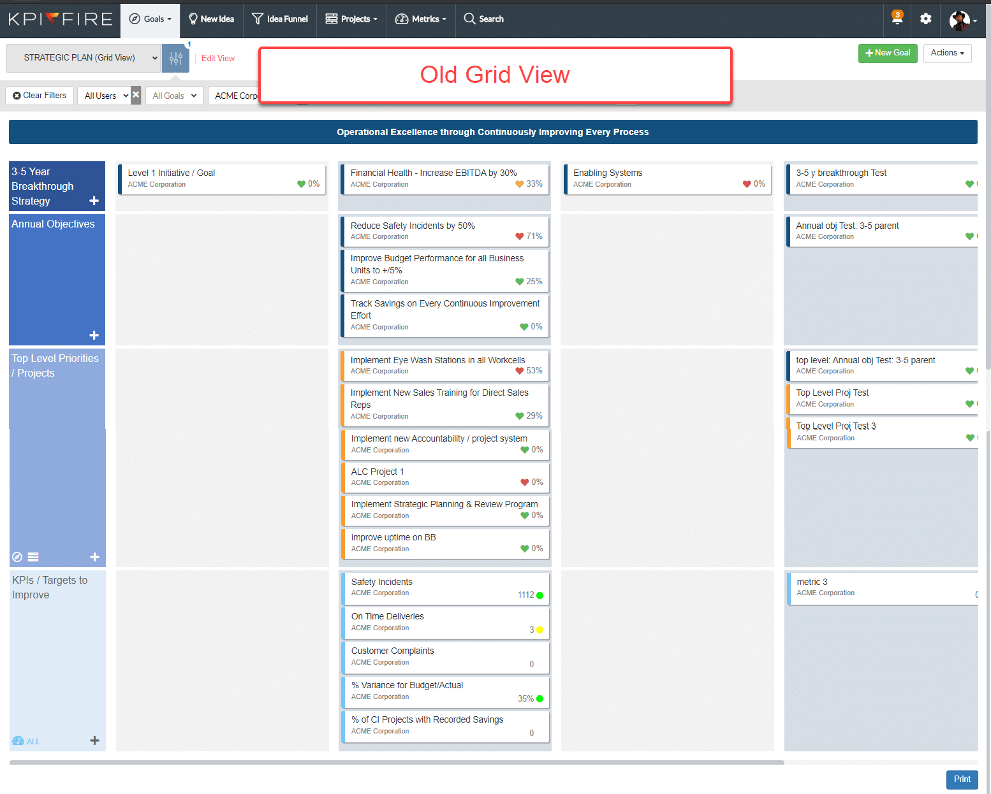The width and height of the screenshot is (991, 794).
Task: Remove the All Users filter with X
Action: pos(136,95)
